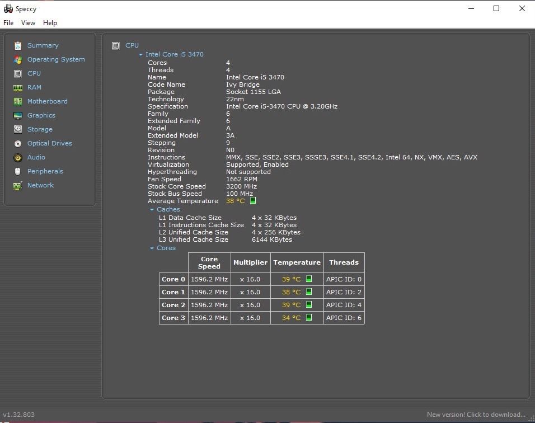Click APIC ID: 6 cell
This screenshot has width=535, height=423.
344,318
